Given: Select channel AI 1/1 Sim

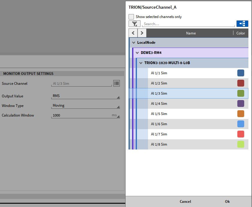Looking at the screenshot, I should click(x=159, y=73).
